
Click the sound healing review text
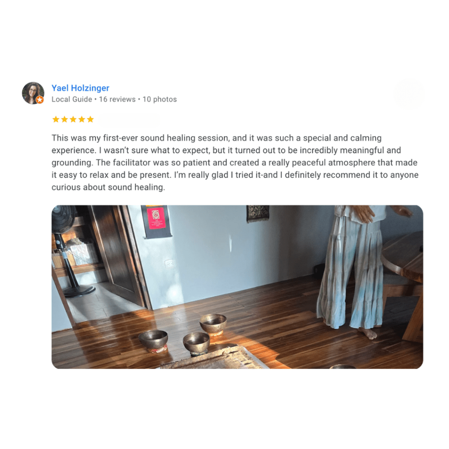[235, 162]
